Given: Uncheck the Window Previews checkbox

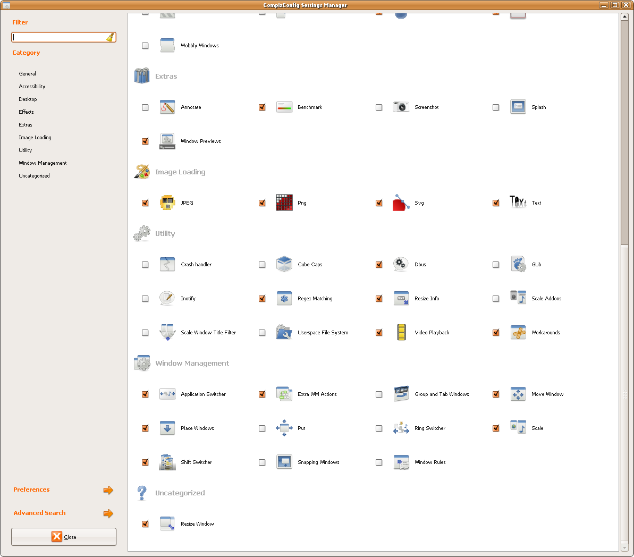Looking at the screenshot, I should click(145, 141).
